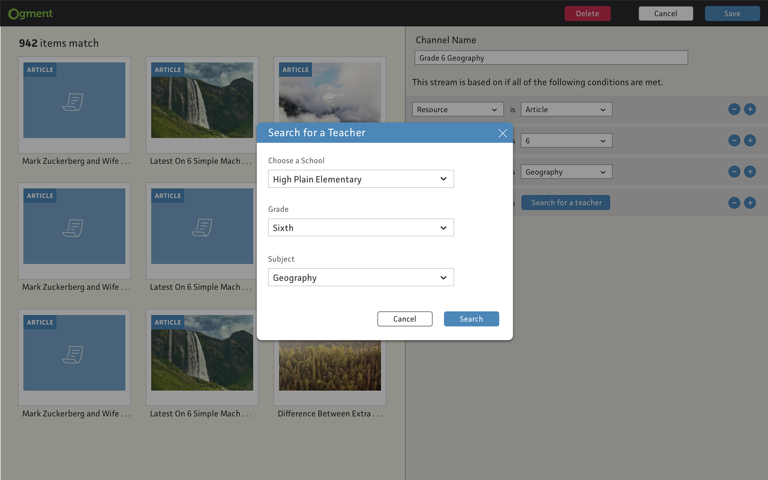Save the channel settings
The image size is (768, 480).
pyautogui.click(x=732, y=14)
